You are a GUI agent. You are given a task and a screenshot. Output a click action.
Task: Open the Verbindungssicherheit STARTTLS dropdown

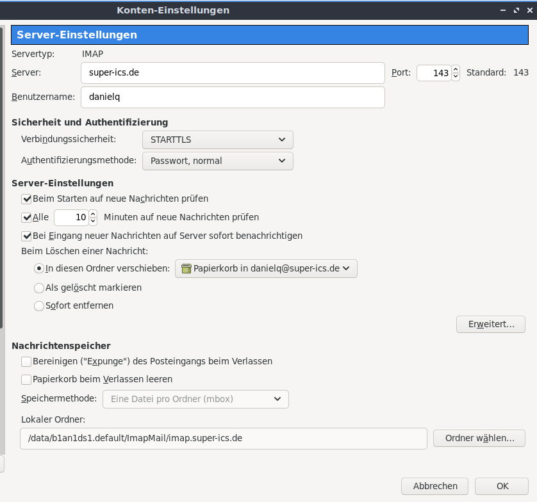pyautogui.click(x=218, y=140)
